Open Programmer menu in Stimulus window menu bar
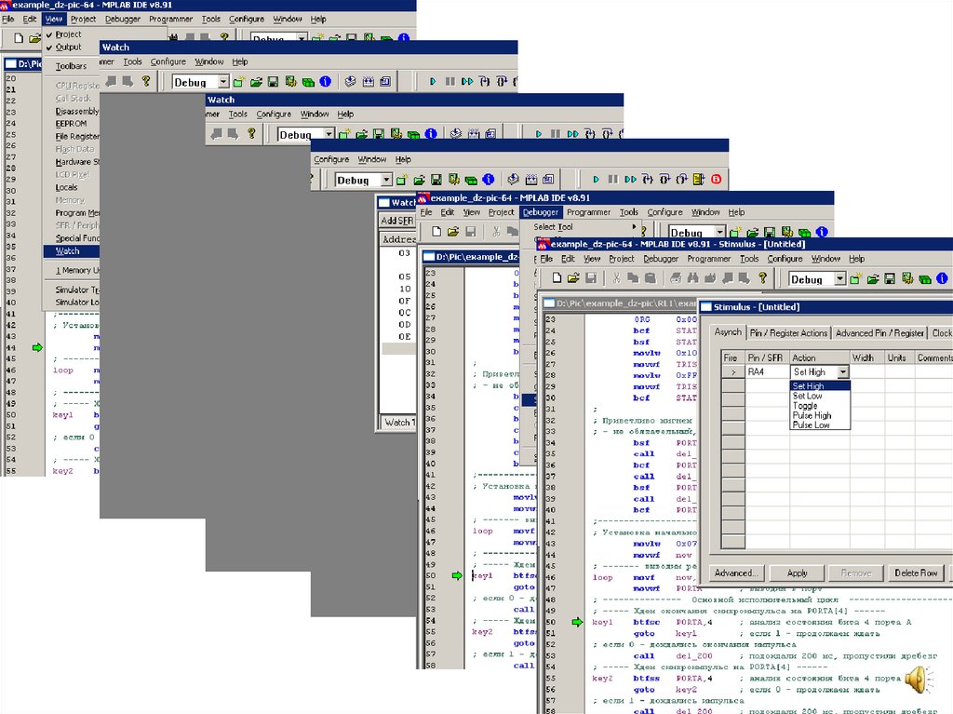Viewport: 953px width, 714px height. [x=708, y=259]
